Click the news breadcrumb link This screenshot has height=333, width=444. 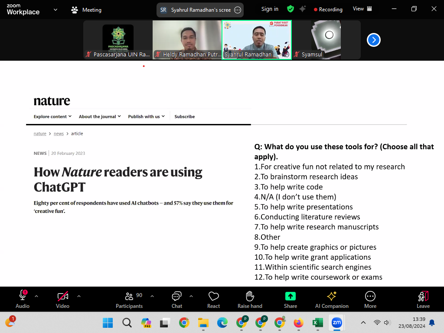tap(59, 134)
